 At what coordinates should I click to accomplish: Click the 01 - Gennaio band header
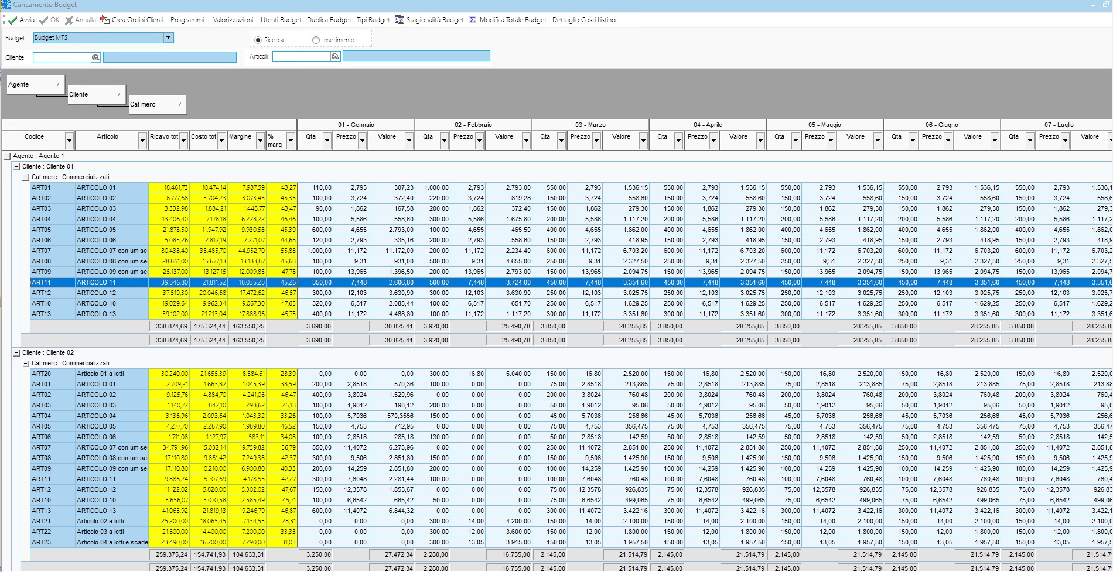tap(356, 125)
